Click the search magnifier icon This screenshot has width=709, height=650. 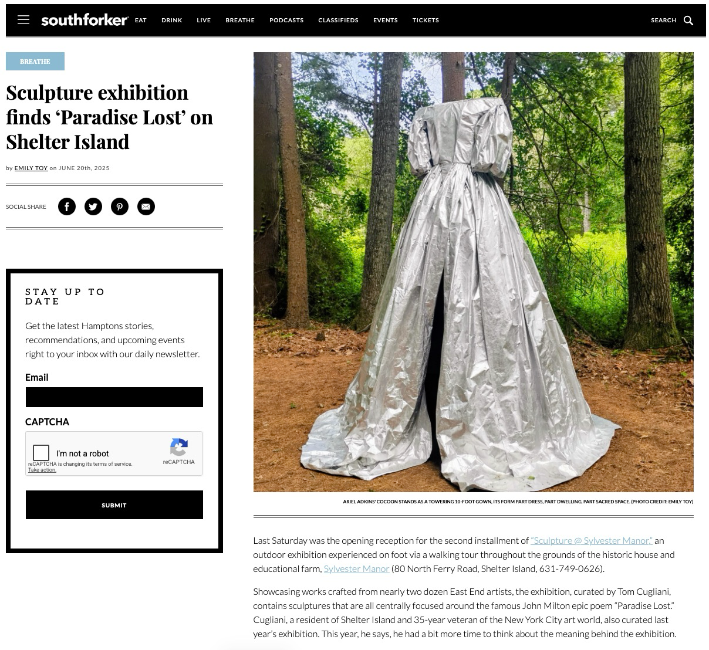point(688,21)
